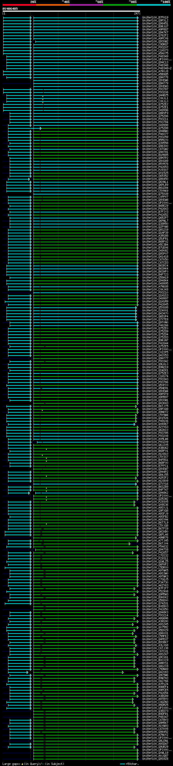Viewport: 173px width, 766px height.
Task: Select hit label UniRef100_Q9LKL0
Action: 155,364
